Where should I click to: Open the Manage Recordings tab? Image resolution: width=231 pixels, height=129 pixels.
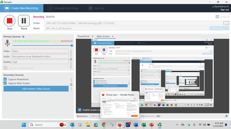(x=66, y=8)
